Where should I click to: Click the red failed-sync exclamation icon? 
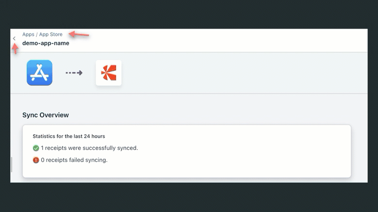tap(36, 160)
